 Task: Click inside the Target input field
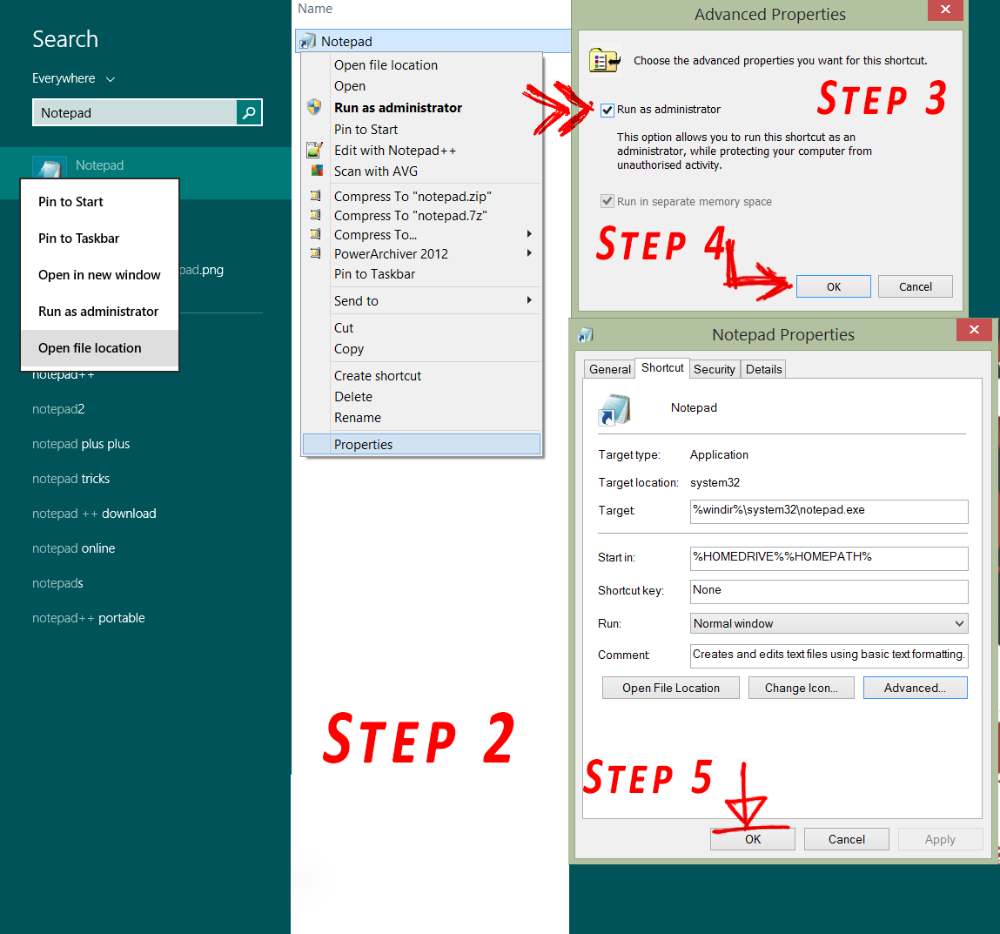click(x=828, y=511)
